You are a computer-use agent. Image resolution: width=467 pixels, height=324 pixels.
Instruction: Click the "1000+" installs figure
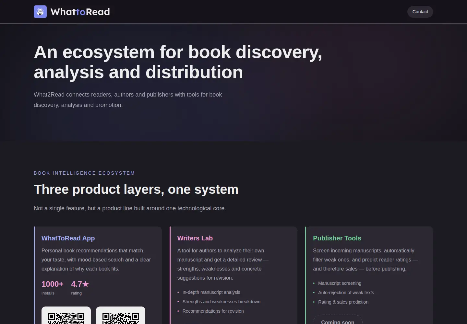[53, 284]
